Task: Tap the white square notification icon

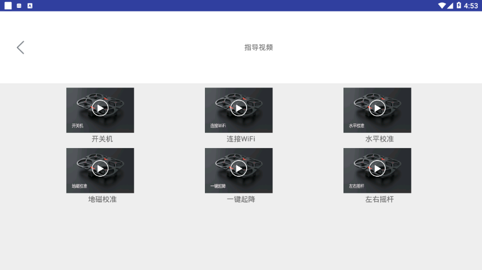Action: [x=8, y=6]
